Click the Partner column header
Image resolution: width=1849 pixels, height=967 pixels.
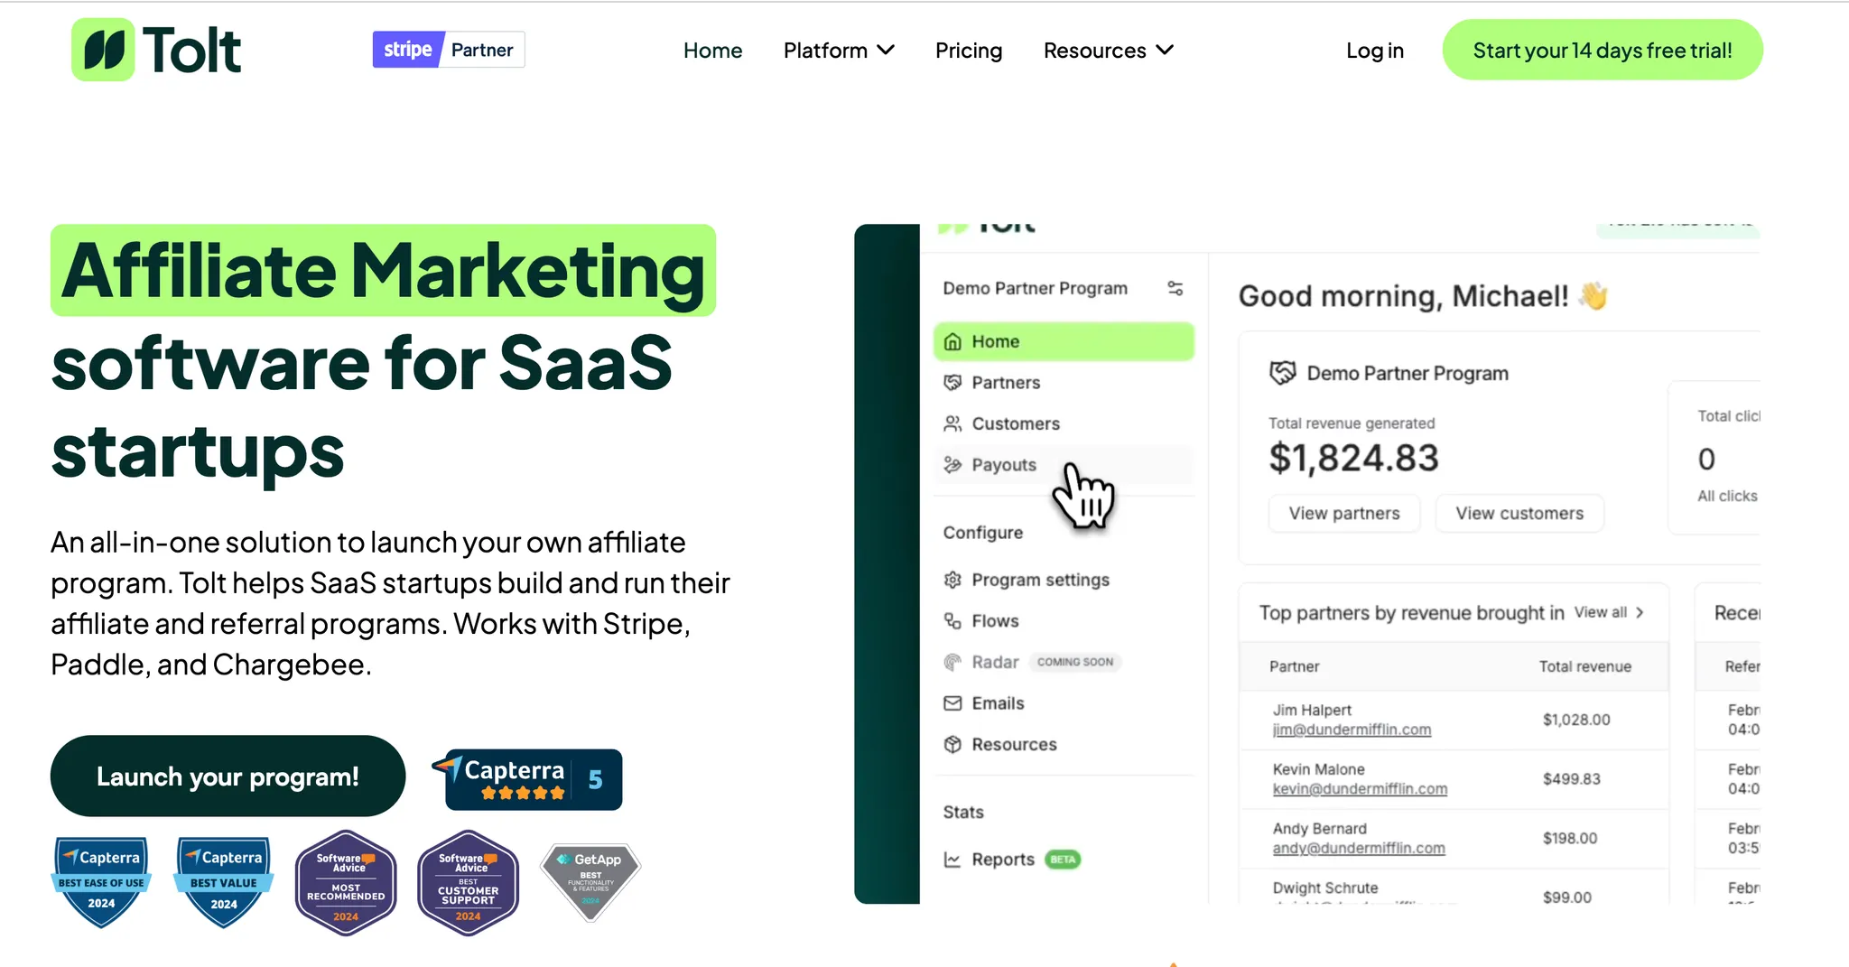[x=1294, y=666]
